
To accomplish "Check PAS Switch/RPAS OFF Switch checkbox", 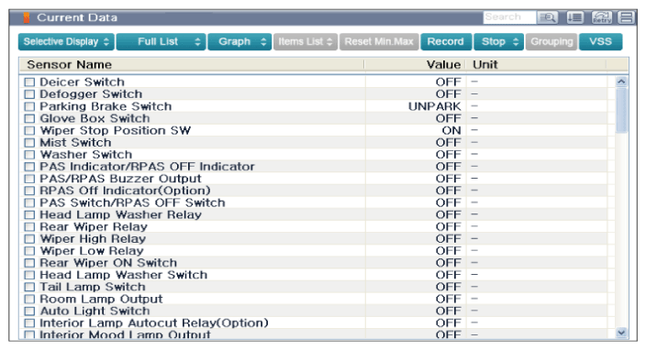I will [x=29, y=202].
